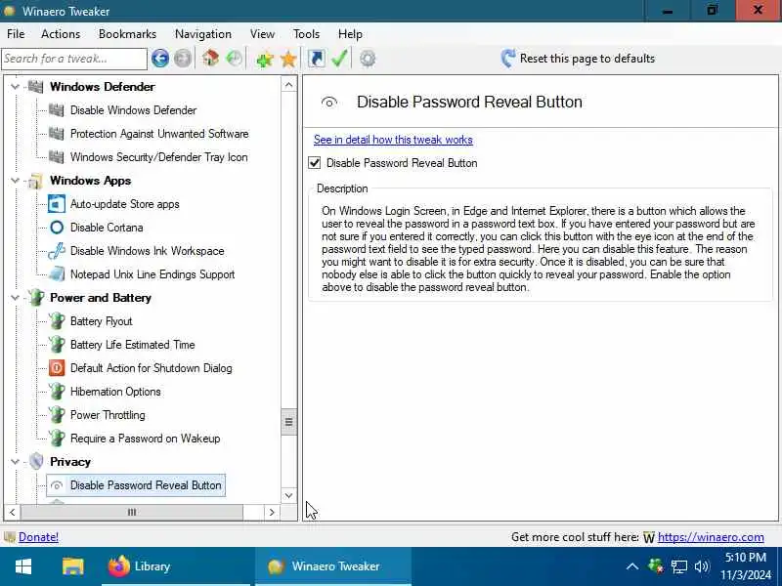Open bookmarks with the orange star icon
Image resolution: width=782 pixels, height=586 pixels.
pyautogui.click(x=288, y=59)
